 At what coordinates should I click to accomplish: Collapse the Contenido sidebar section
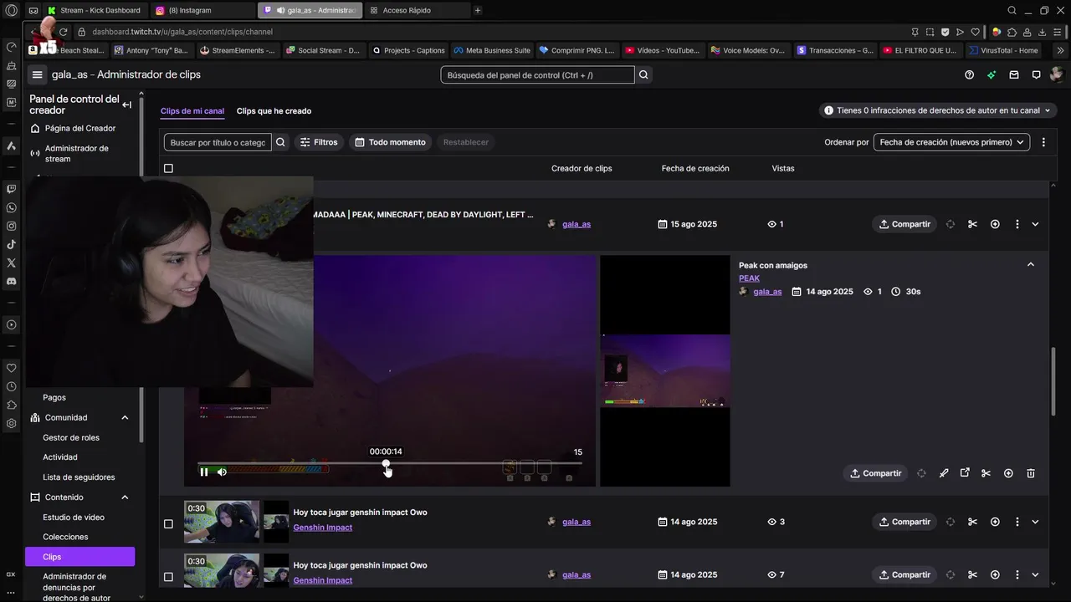pos(125,497)
